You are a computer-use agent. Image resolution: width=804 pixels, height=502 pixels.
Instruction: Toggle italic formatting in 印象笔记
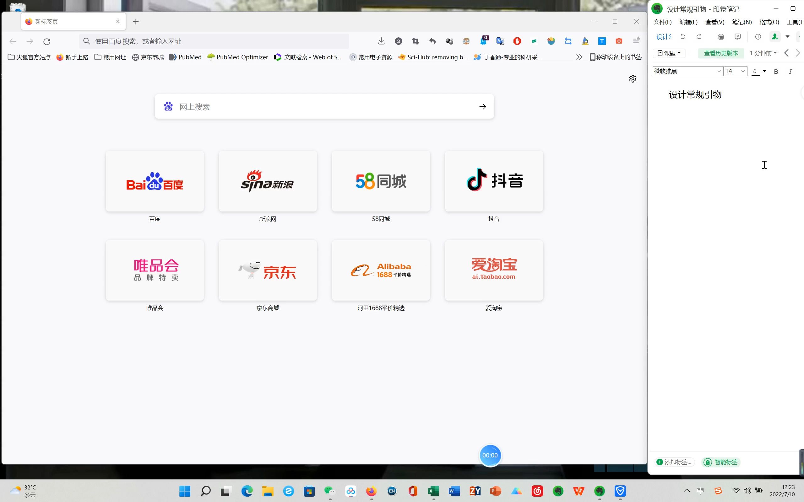coord(790,72)
